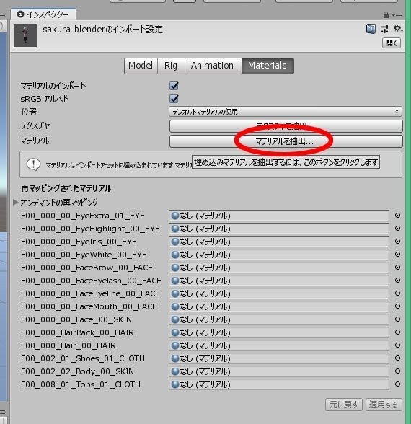Image resolution: width=411 pixels, height=424 pixels.
Task: Open object picker for EyeWhite_00_EYE
Action: click(x=397, y=255)
